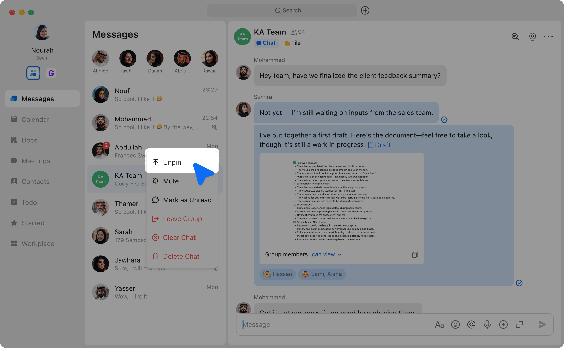Copy the draft document preview
Viewport: 564px width, 348px height.
click(415, 254)
